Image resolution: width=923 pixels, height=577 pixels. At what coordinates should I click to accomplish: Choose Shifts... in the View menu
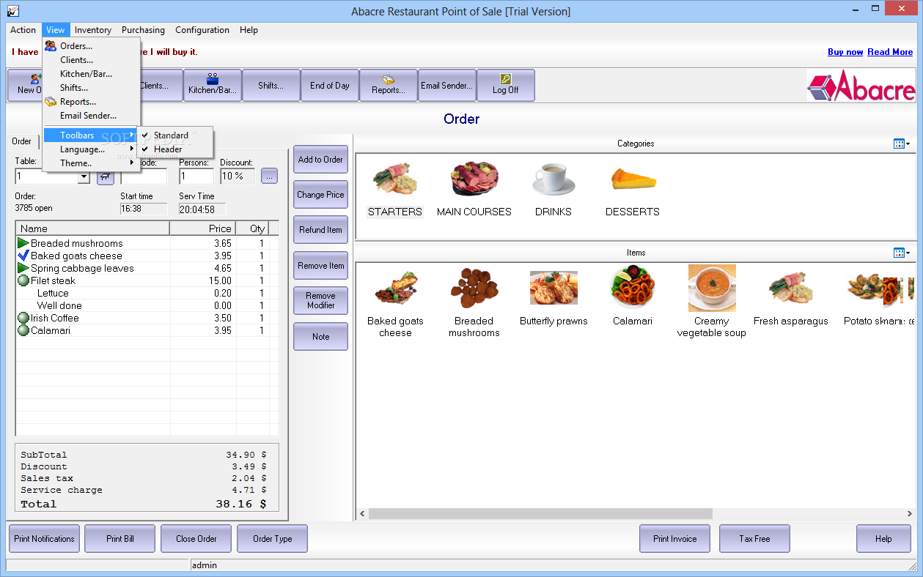click(91, 88)
